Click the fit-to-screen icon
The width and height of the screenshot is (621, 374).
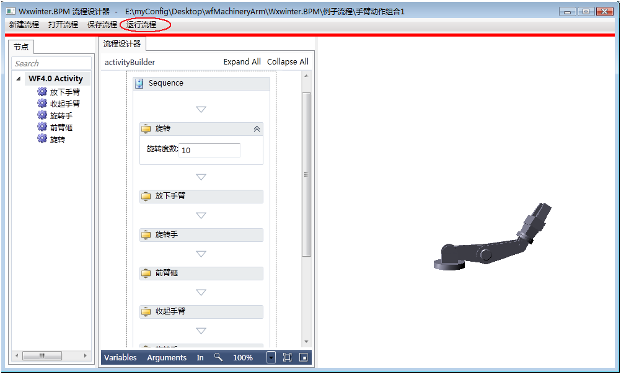[x=287, y=357]
